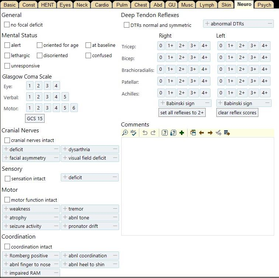Run spell check in the Comments toolbar
This screenshot has width=279, height=278.
coord(134,133)
